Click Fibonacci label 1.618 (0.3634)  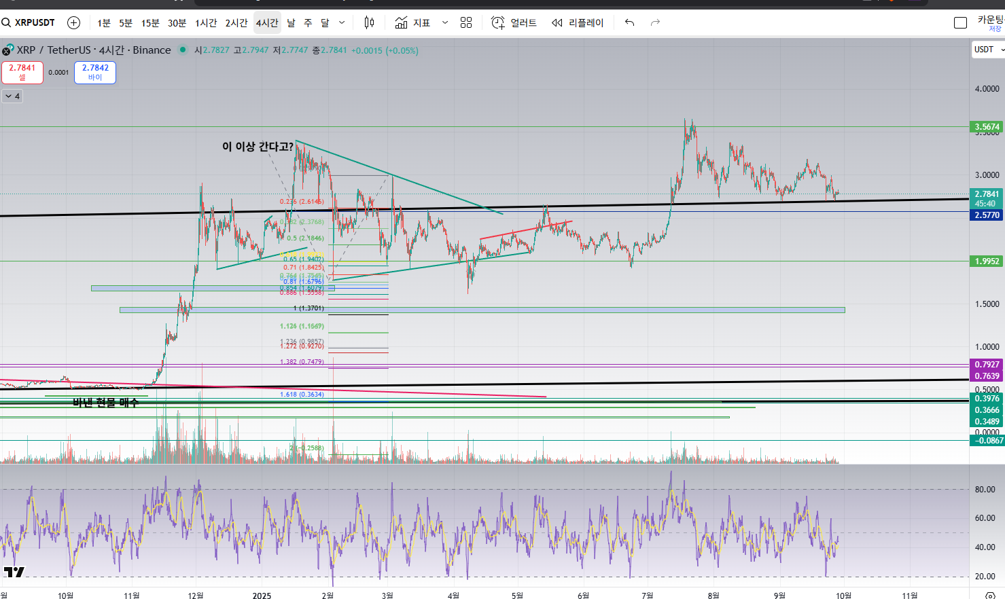tap(302, 395)
